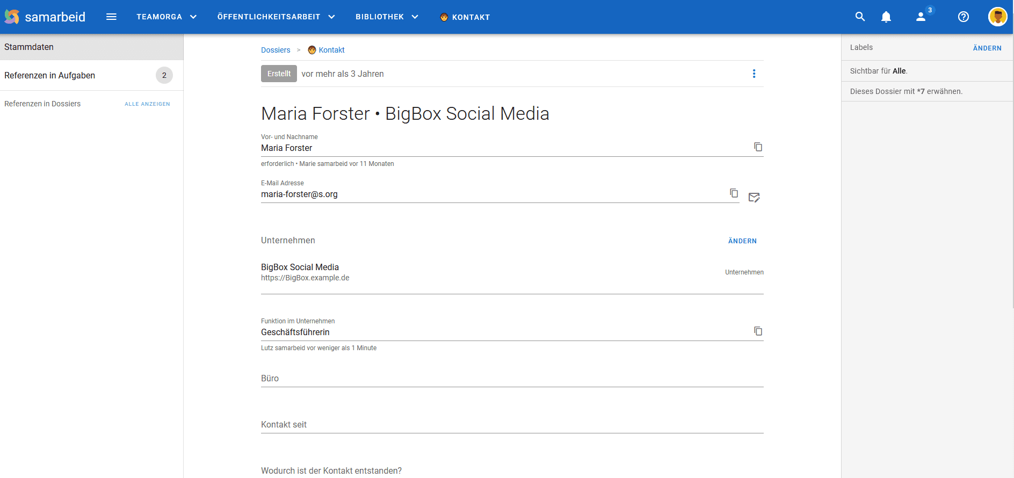Go to Dossiers breadcrumb link
The image size is (1014, 478).
[x=276, y=50]
